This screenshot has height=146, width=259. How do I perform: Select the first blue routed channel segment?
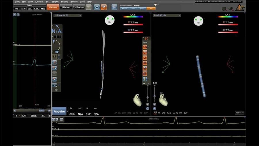click(x=124, y=8)
